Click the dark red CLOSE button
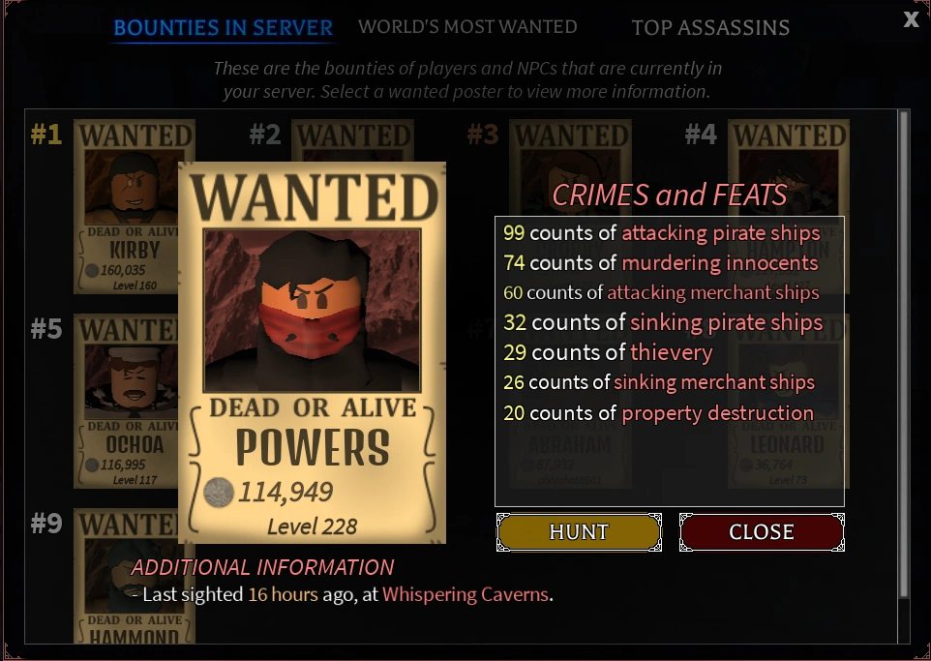The height and width of the screenshot is (661, 931). coord(762,532)
